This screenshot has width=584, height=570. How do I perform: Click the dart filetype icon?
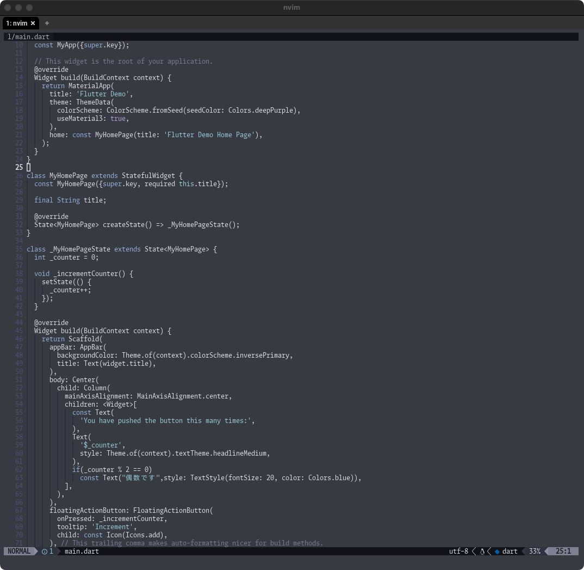pyautogui.click(x=497, y=551)
